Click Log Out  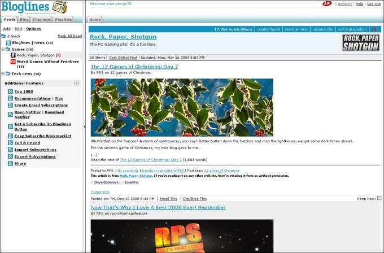tap(374, 4)
